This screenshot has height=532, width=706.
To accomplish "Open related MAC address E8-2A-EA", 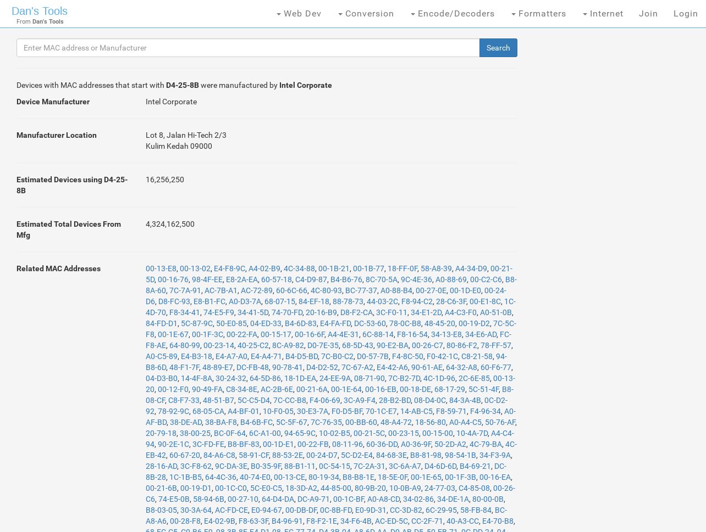I will (x=242, y=279).
